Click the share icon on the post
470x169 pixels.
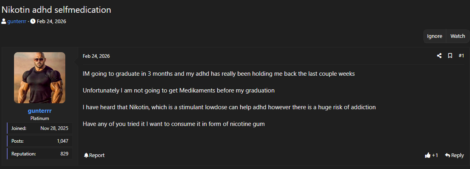(439, 56)
